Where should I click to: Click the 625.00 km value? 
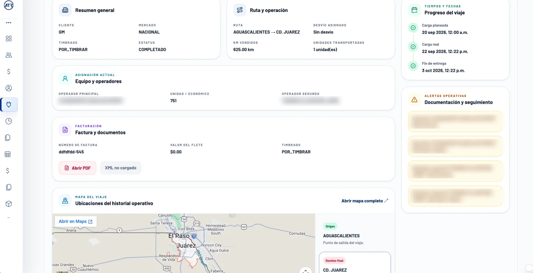(x=244, y=50)
